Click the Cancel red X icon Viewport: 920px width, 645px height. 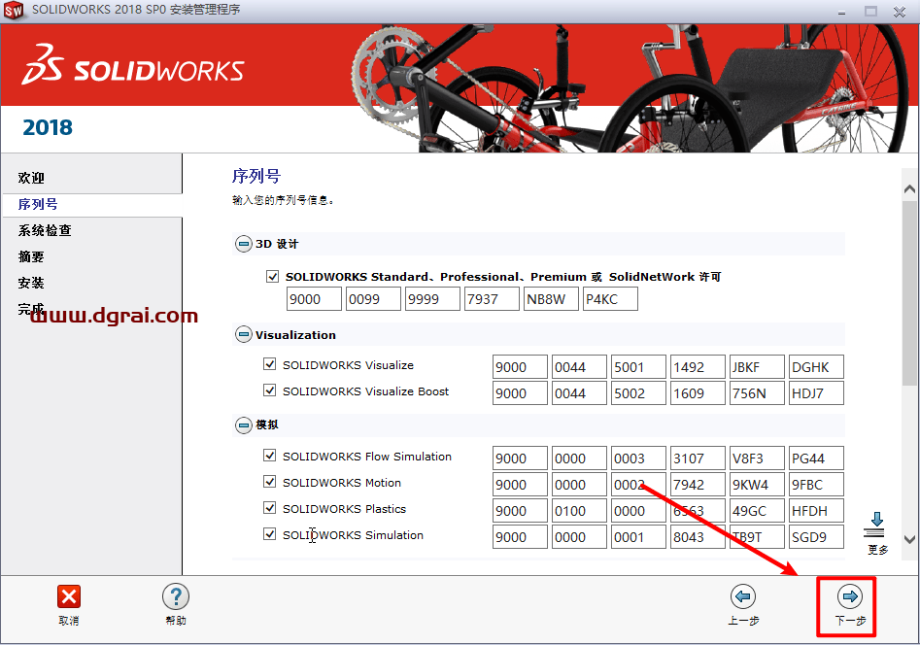click(69, 596)
